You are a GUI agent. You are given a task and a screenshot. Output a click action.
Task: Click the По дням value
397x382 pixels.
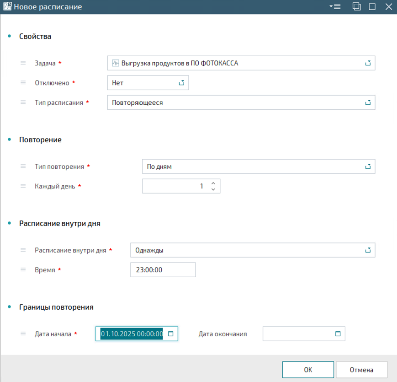pos(159,167)
